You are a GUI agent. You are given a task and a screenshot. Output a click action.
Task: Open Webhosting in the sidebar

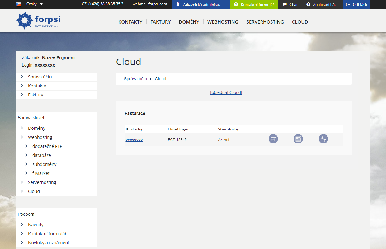tap(40, 137)
